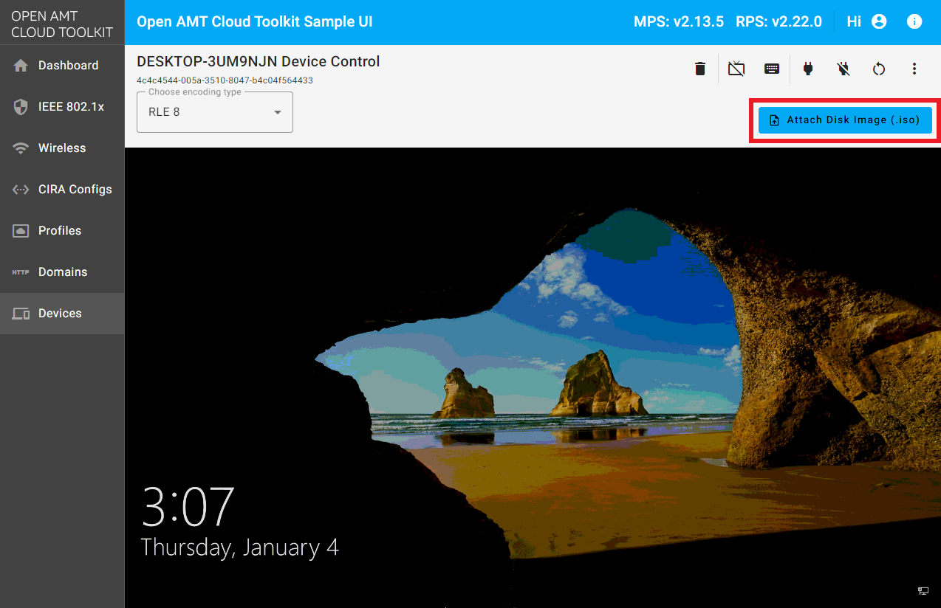This screenshot has width=941, height=608.
Task: Click the encoding dropdown arrow
Action: pos(278,112)
